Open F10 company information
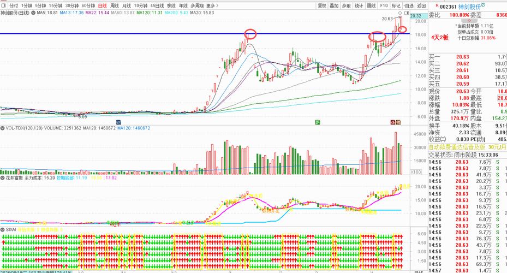The image size is (507, 273). [384, 6]
